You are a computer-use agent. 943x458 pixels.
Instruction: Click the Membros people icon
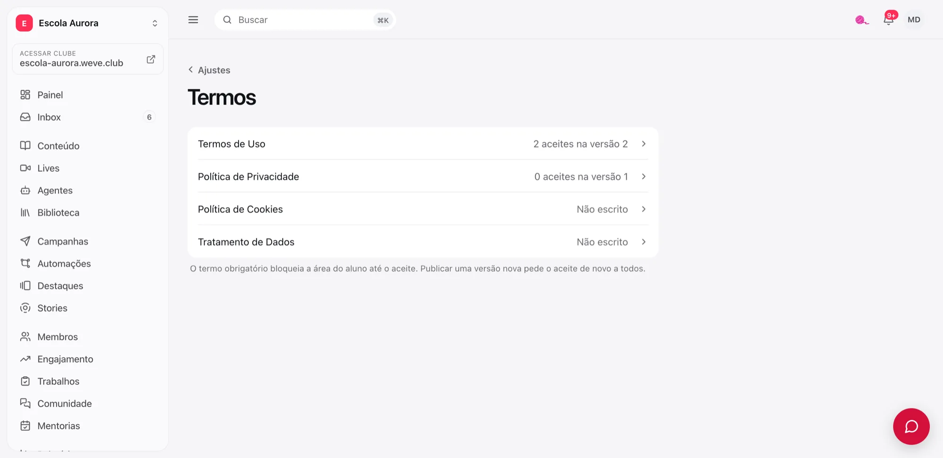[25, 336]
